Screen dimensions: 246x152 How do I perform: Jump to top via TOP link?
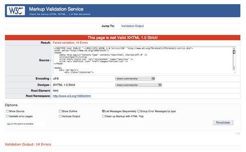tap(238, 134)
